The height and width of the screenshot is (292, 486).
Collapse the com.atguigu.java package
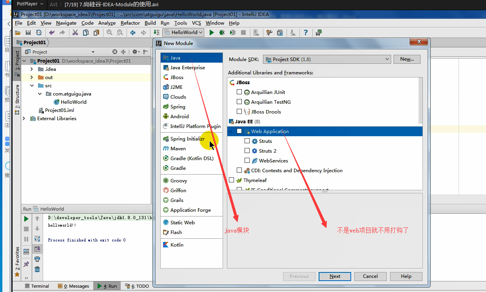point(40,94)
